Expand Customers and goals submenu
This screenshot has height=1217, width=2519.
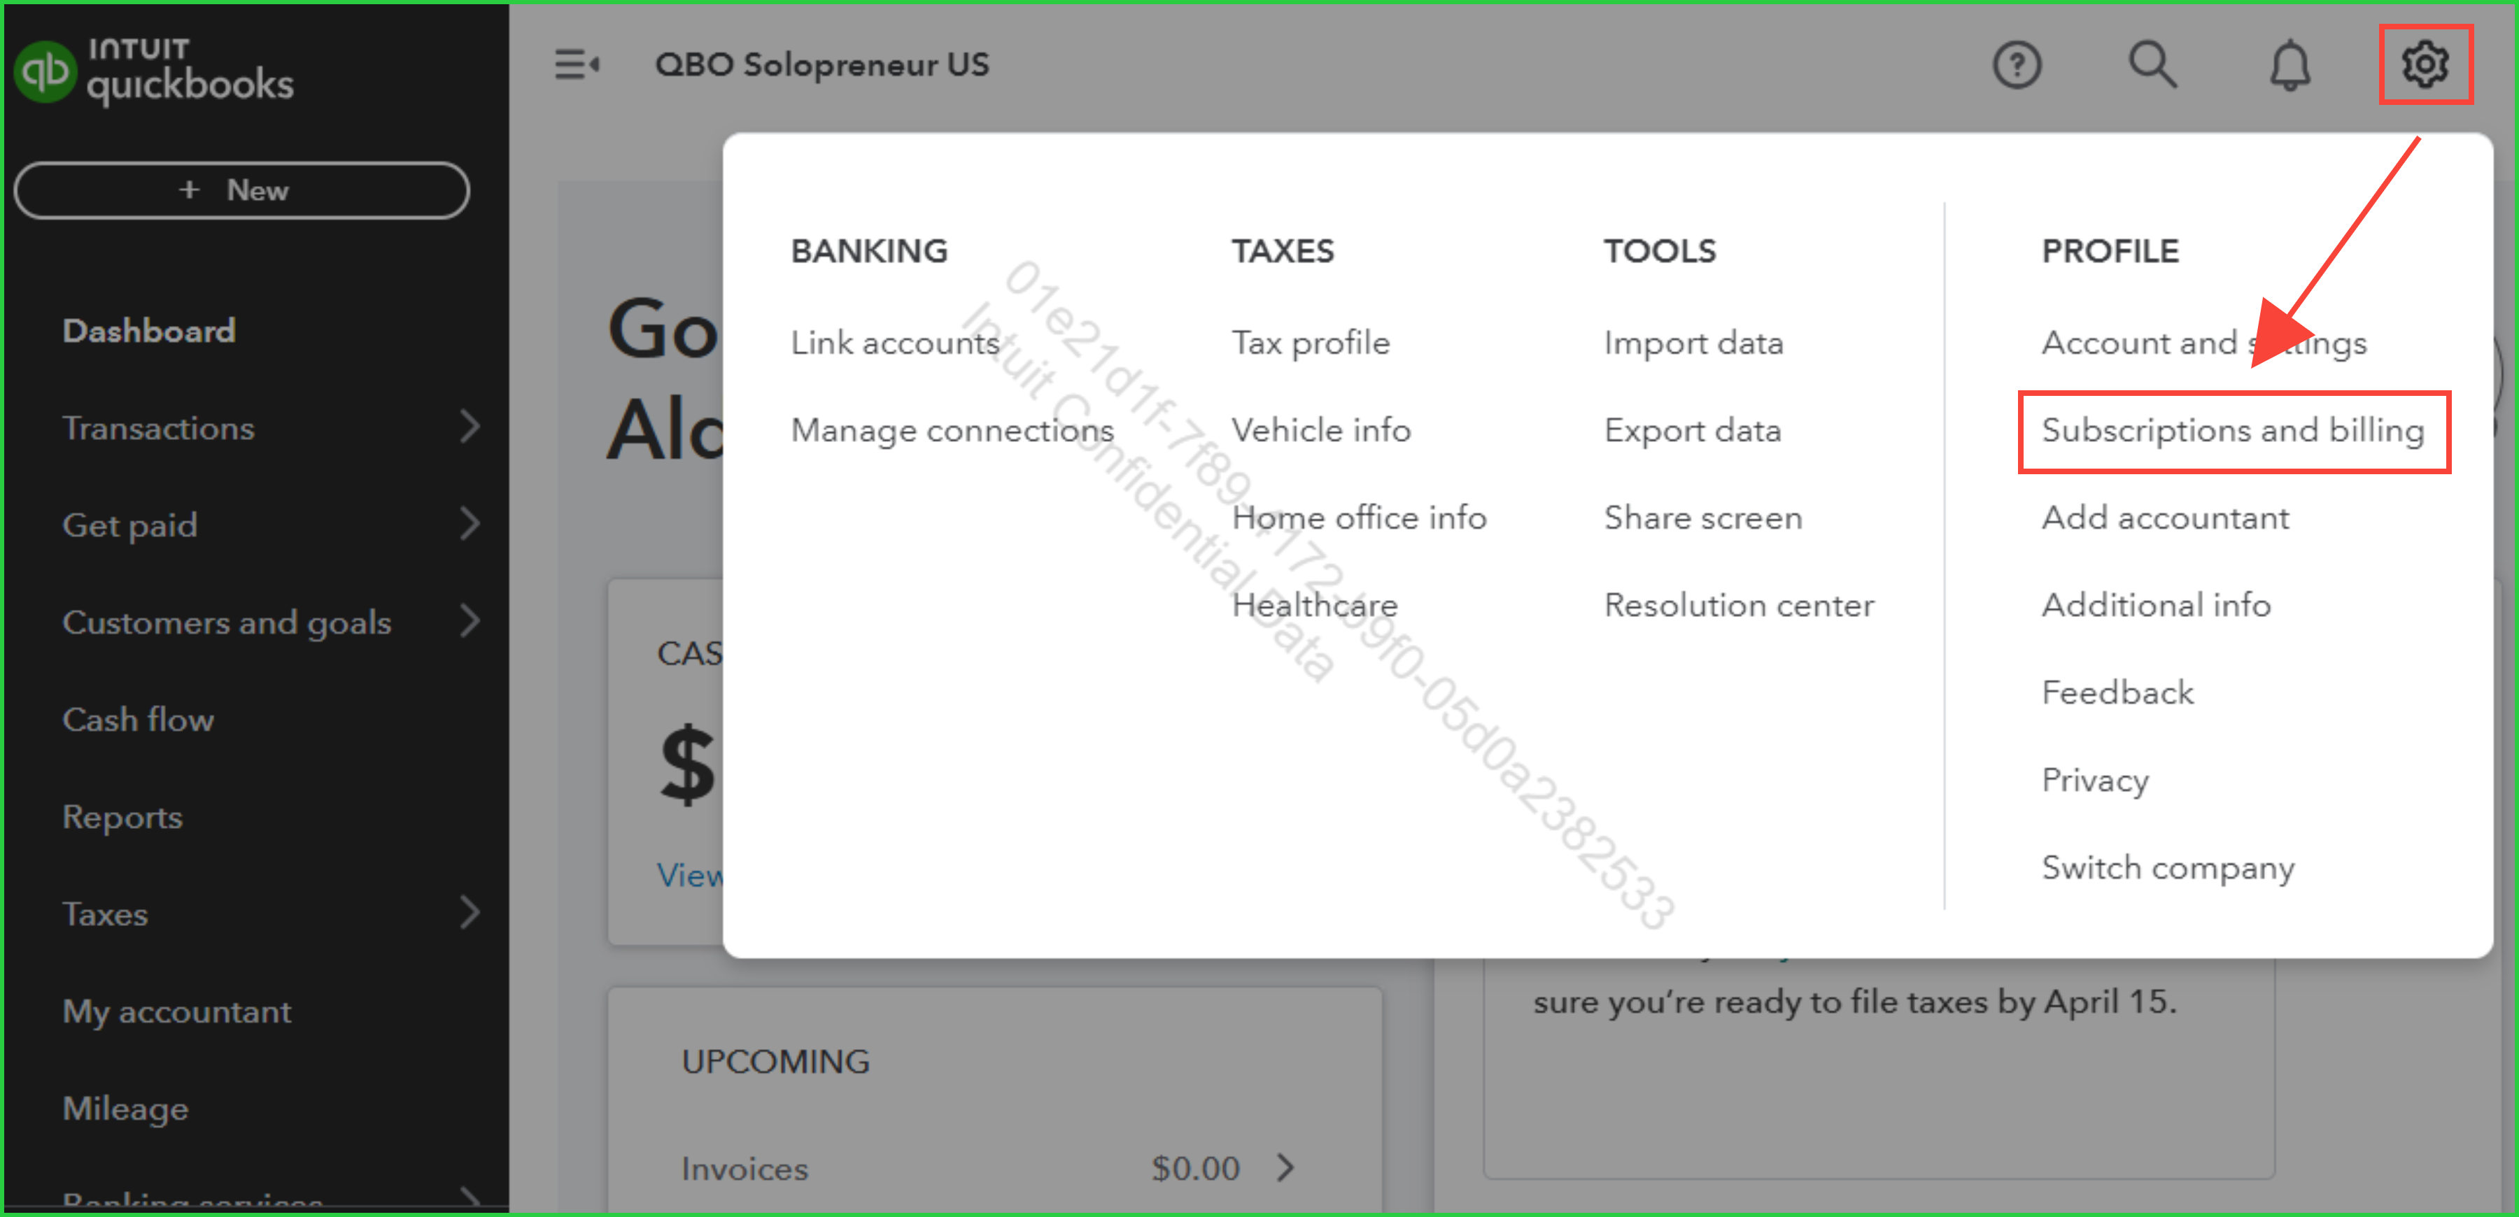(x=470, y=622)
